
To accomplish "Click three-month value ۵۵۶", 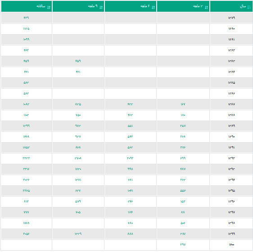I will pyautogui.click(x=183, y=190).
